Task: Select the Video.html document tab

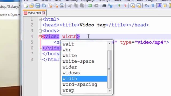Action: tap(34, 13)
